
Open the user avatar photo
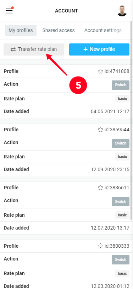pos(122,11)
